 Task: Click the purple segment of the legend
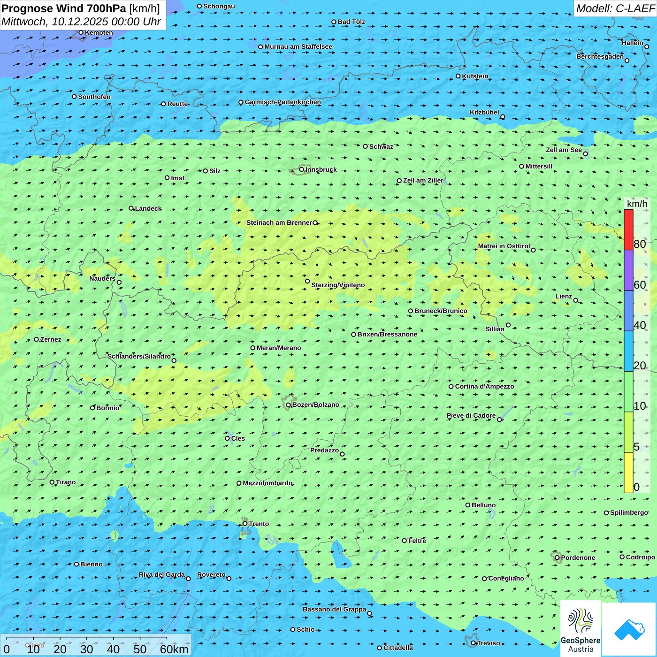[628, 270]
